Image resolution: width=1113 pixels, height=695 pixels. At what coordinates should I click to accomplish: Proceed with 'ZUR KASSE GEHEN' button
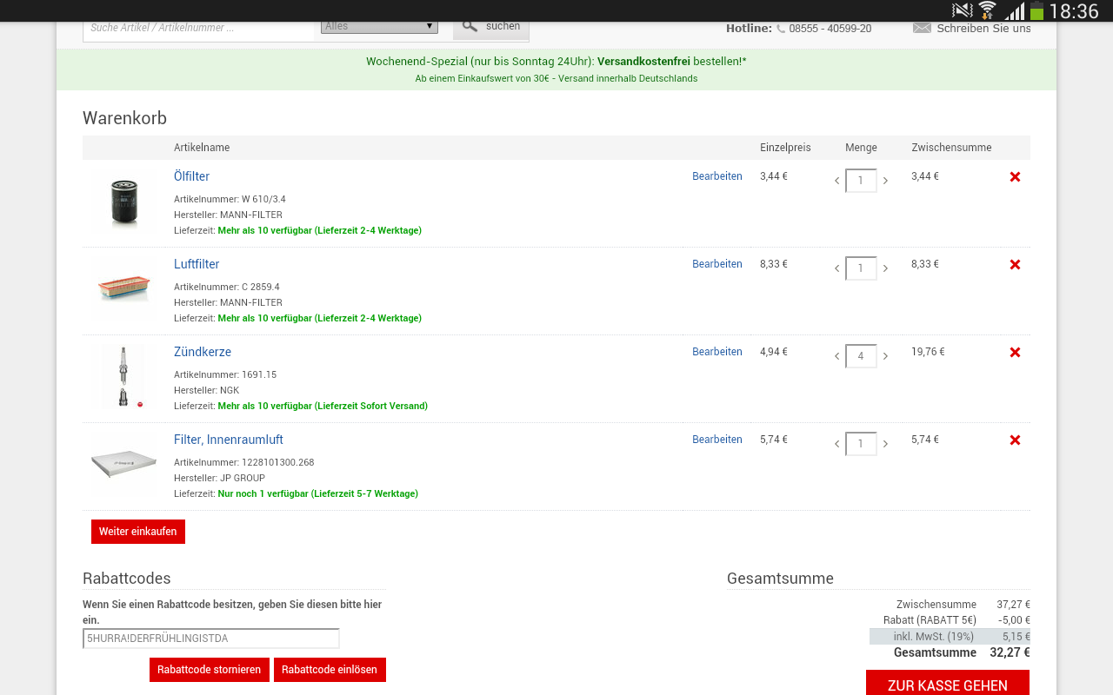tap(947, 685)
